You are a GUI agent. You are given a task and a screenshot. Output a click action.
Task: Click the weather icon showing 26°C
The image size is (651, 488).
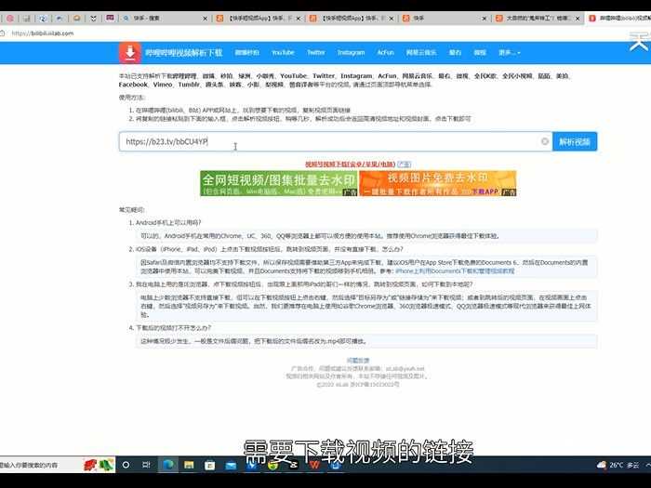click(601, 465)
